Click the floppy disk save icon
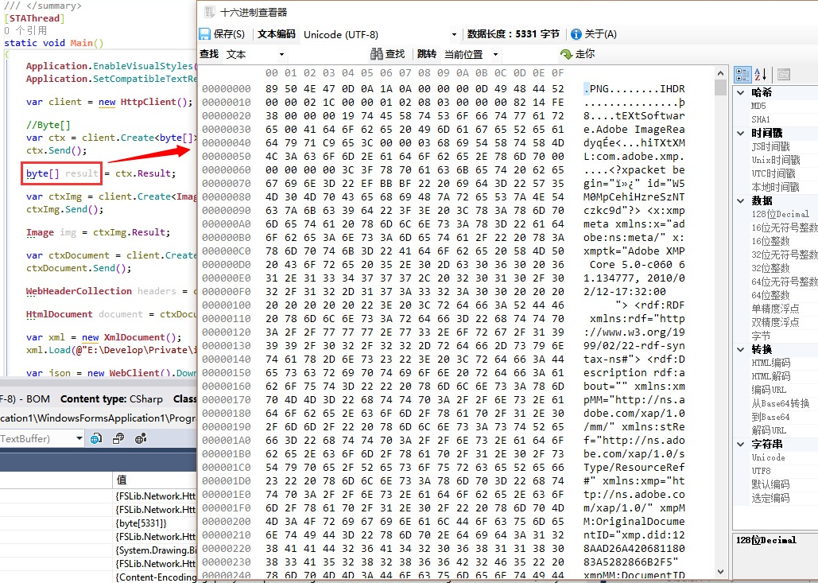This screenshot has width=818, height=583. 205,34
